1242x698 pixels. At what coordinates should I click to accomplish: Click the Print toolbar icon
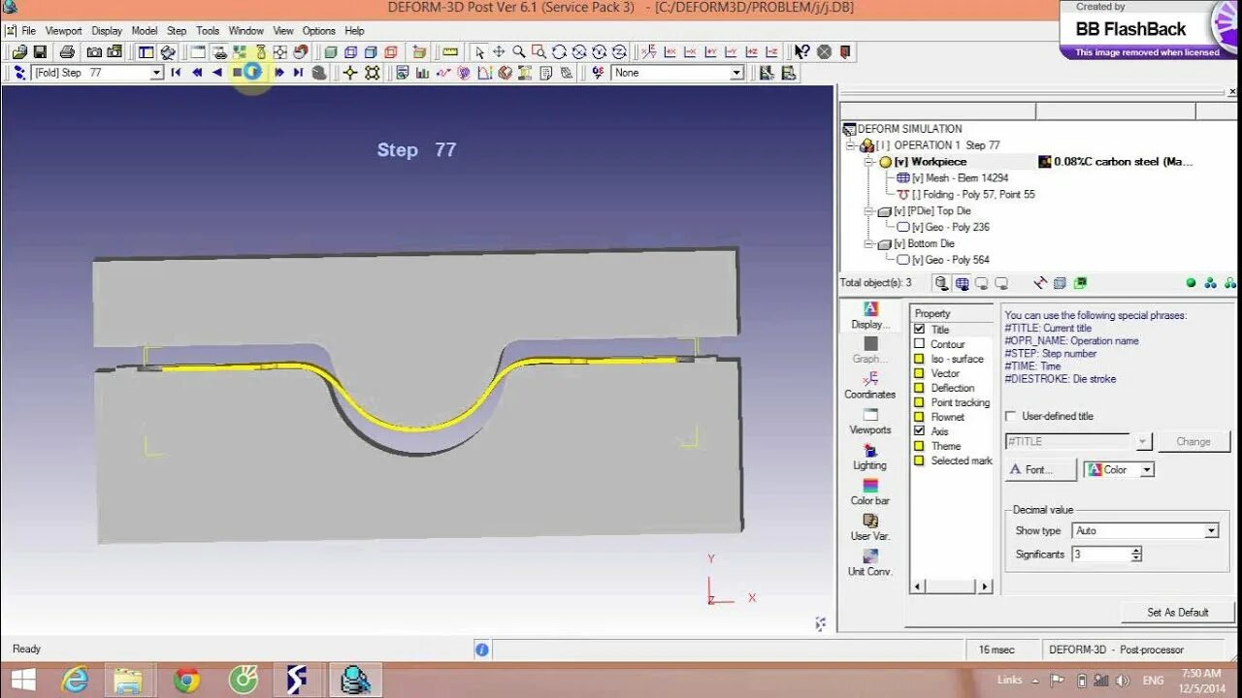point(67,52)
